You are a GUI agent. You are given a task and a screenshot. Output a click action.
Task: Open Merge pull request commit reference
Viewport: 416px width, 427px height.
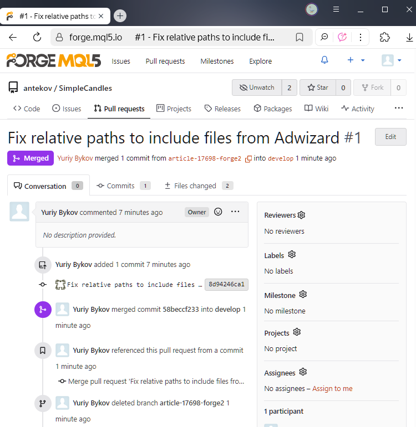pos(156,381)
